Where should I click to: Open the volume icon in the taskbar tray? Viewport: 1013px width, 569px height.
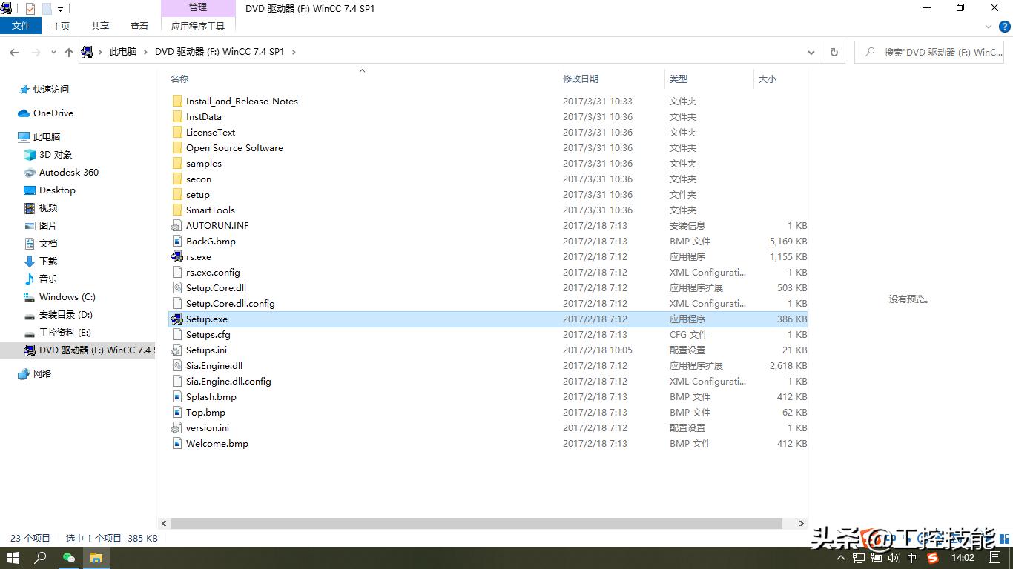(x=893, y=558)
